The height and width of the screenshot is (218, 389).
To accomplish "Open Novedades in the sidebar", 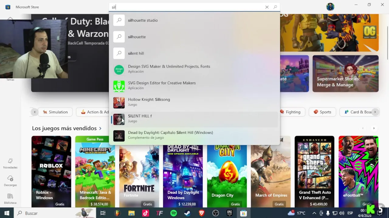I will (10, 163).
